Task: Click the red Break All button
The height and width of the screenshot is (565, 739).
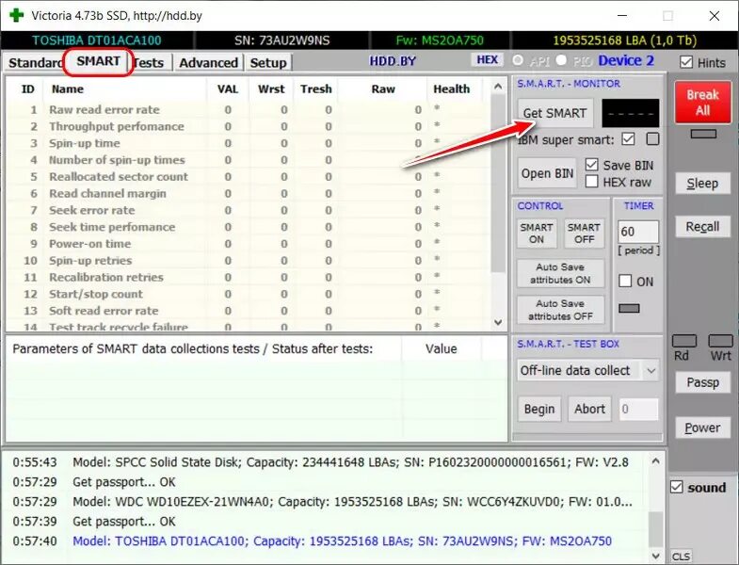Action: (x=702, y=103)
